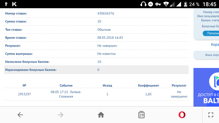
Task: Open the Корз link
Action: (215, 44)
